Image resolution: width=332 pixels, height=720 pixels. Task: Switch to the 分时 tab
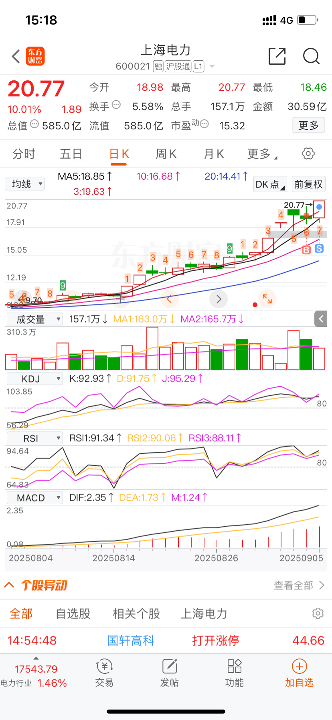tap(24, 154)
